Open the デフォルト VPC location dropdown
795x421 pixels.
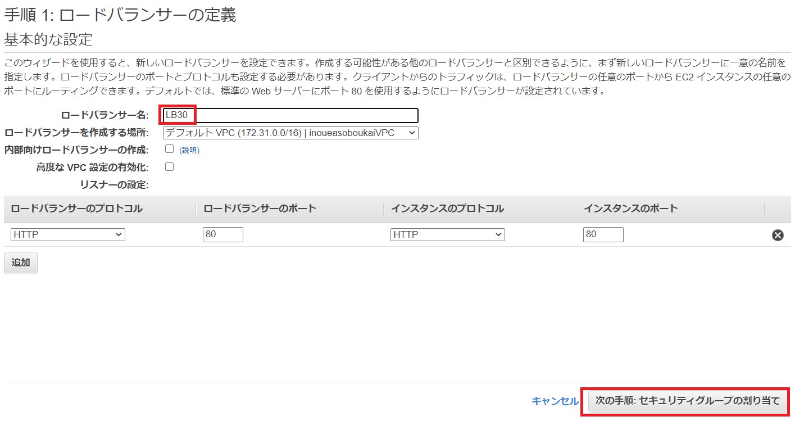(x=290, y=133)
